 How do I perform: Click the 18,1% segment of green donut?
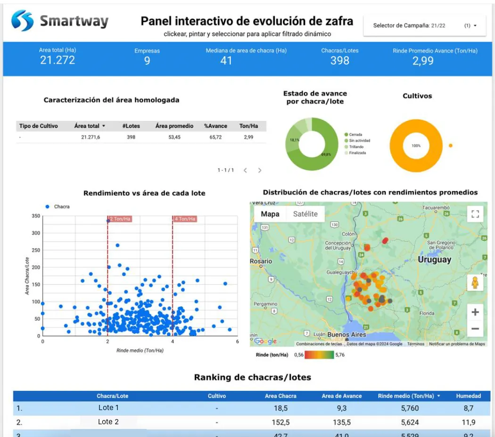tap(293, 140)
